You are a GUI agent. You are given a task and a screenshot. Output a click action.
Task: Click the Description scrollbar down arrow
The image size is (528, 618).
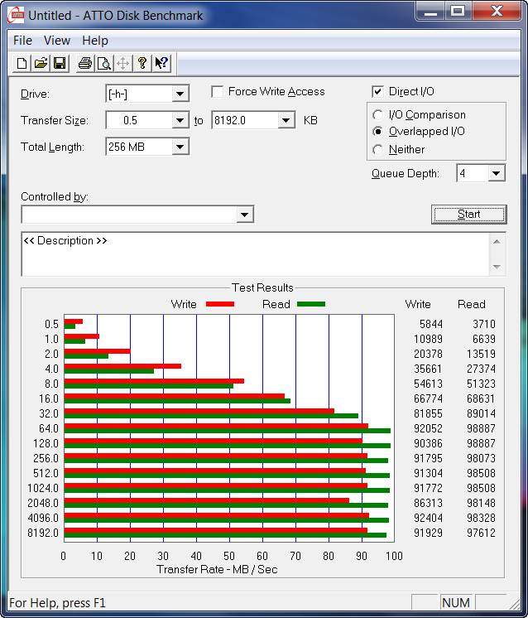point(497,268)
